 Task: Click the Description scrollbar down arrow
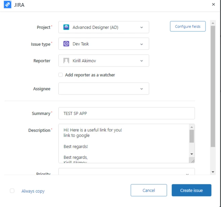192,154
